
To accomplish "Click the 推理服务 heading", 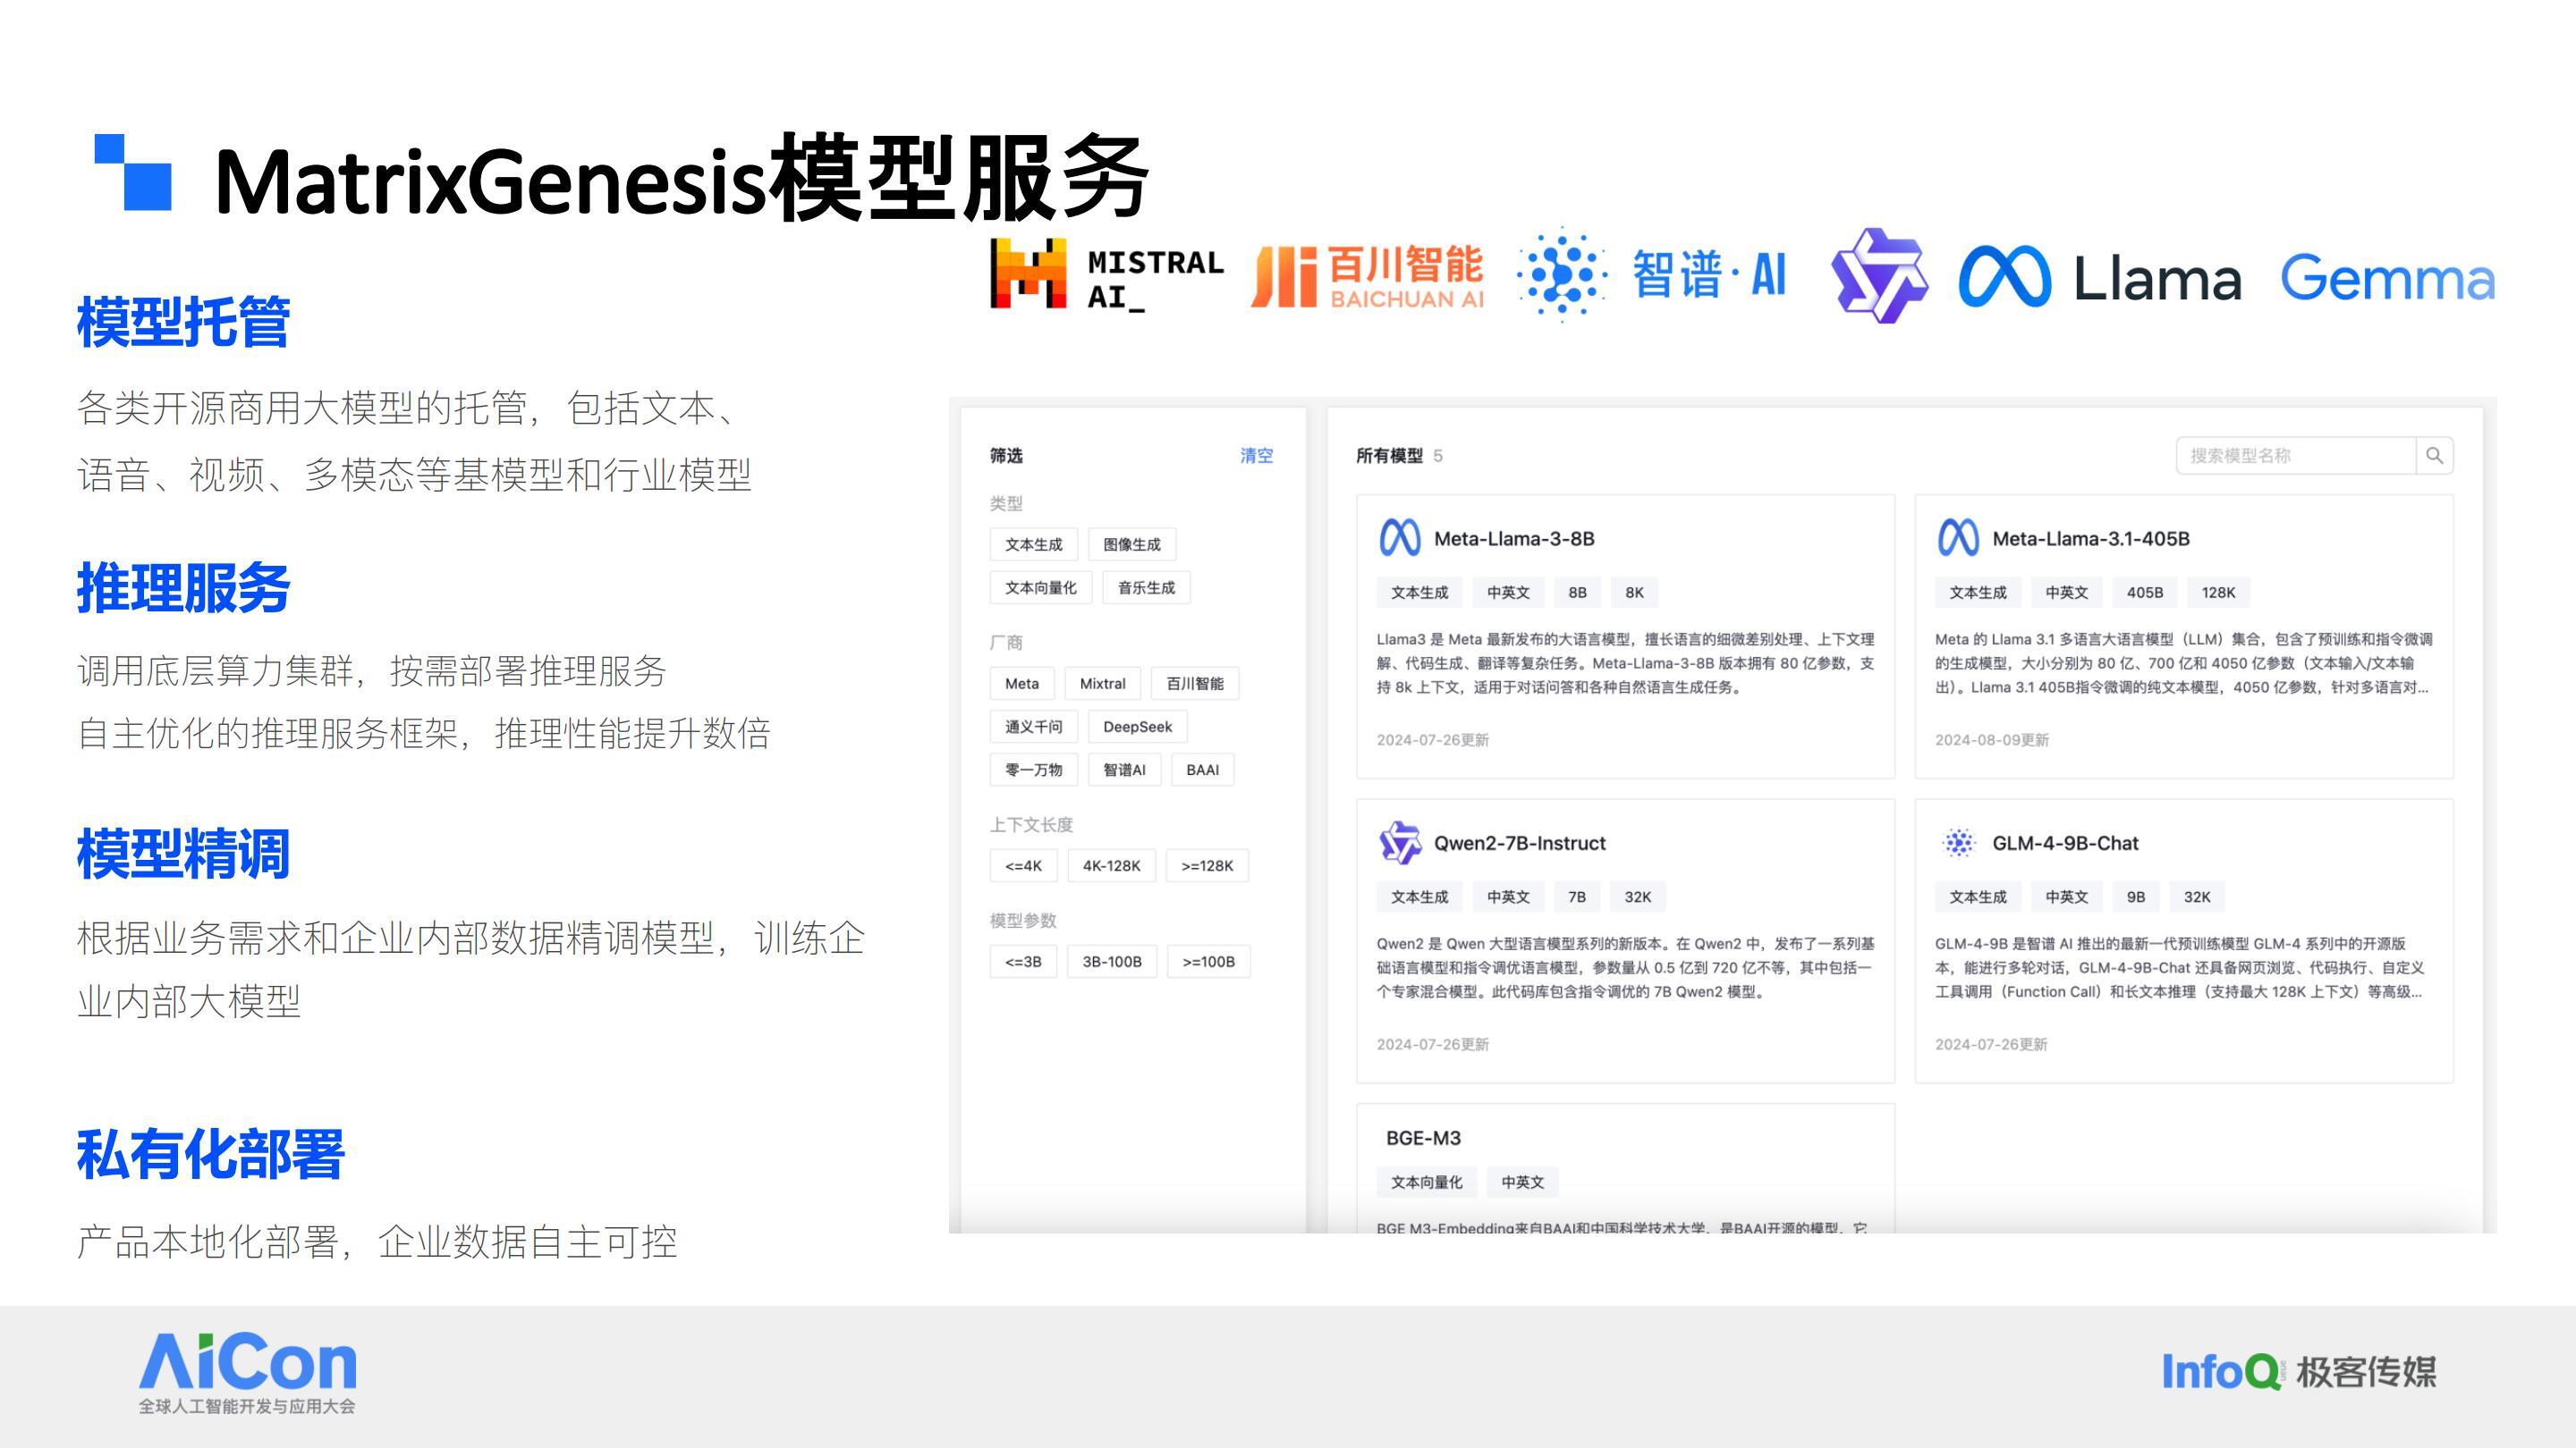I will click(x=183, y=587).
